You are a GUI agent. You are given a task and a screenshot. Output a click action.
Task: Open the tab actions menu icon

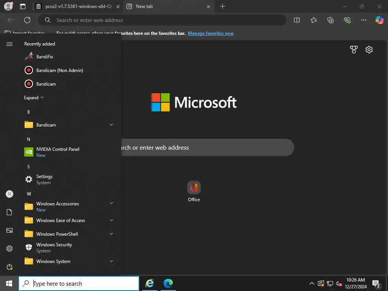point(23,6)
